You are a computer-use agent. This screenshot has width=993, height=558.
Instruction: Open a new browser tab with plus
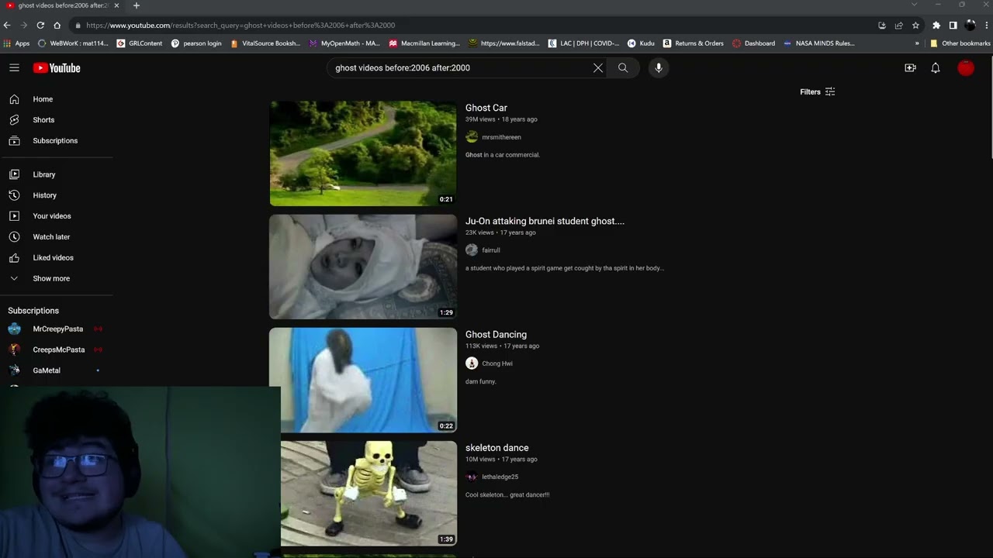pyautogui.click(x=137, y=5)
